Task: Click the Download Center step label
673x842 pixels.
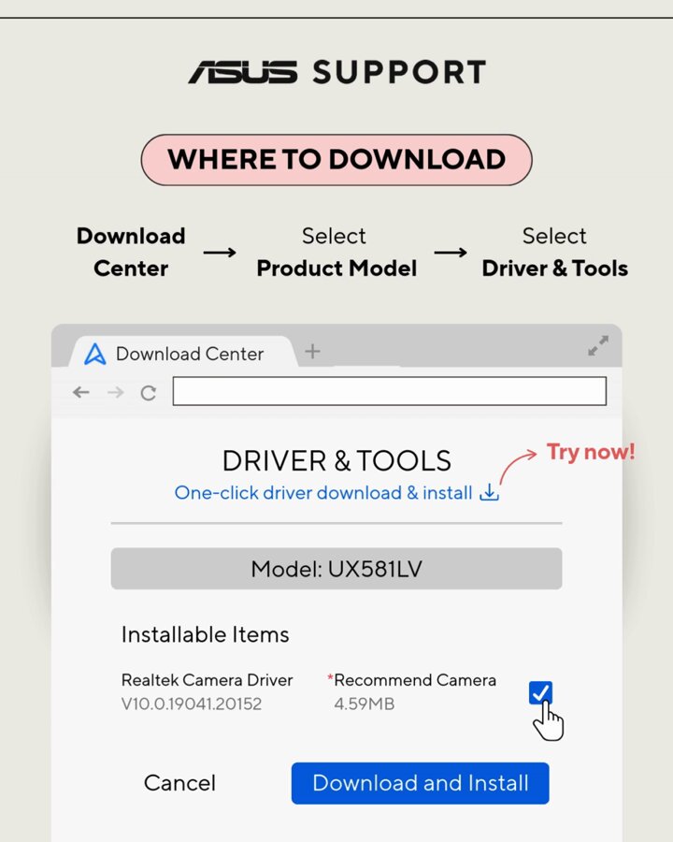Action: (131, 252)
